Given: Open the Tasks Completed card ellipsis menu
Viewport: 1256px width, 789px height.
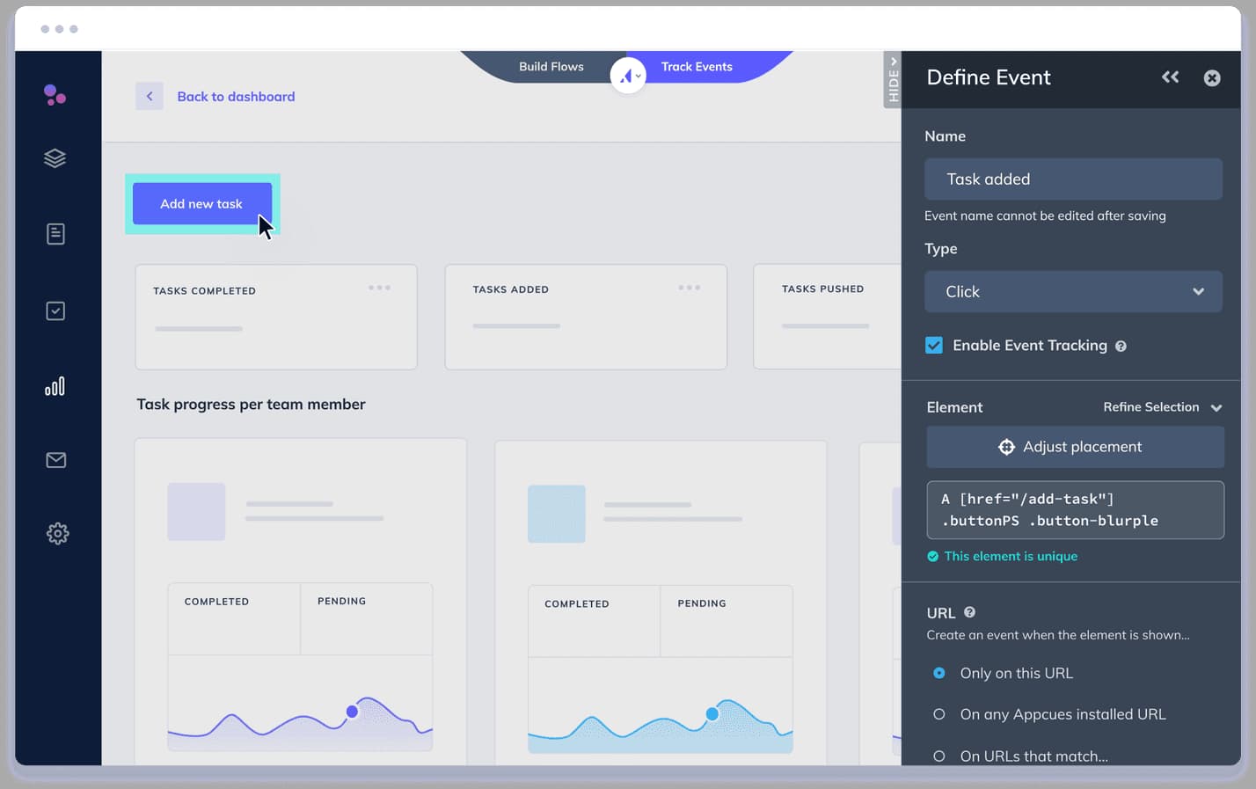Looking at the screenshot, I should [380, 287].
